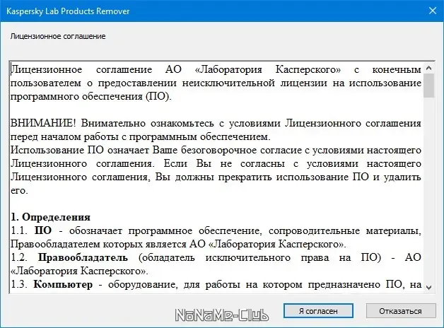The width and height of the screenshot is (444, 328).
Task: Click the "1. Определения" heading
Action: pyautogui.click(x=50, y=217)
